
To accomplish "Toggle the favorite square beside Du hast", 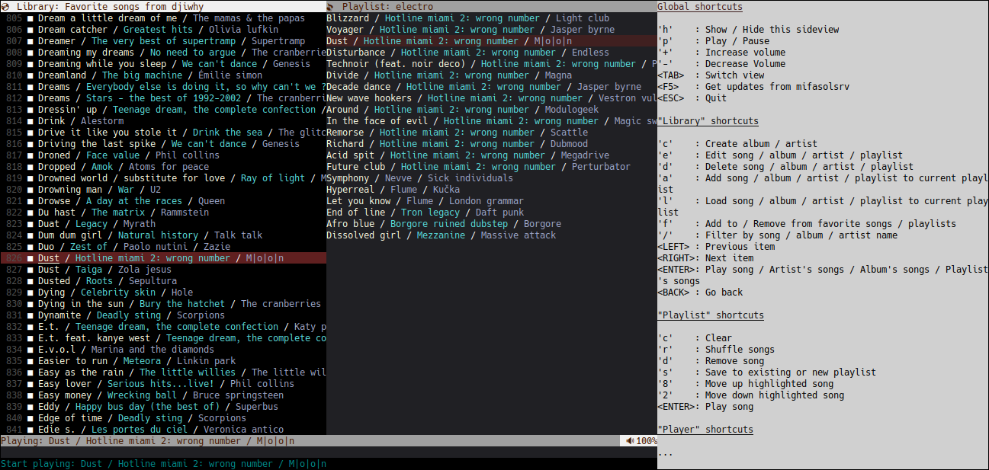I will [31, 213].
